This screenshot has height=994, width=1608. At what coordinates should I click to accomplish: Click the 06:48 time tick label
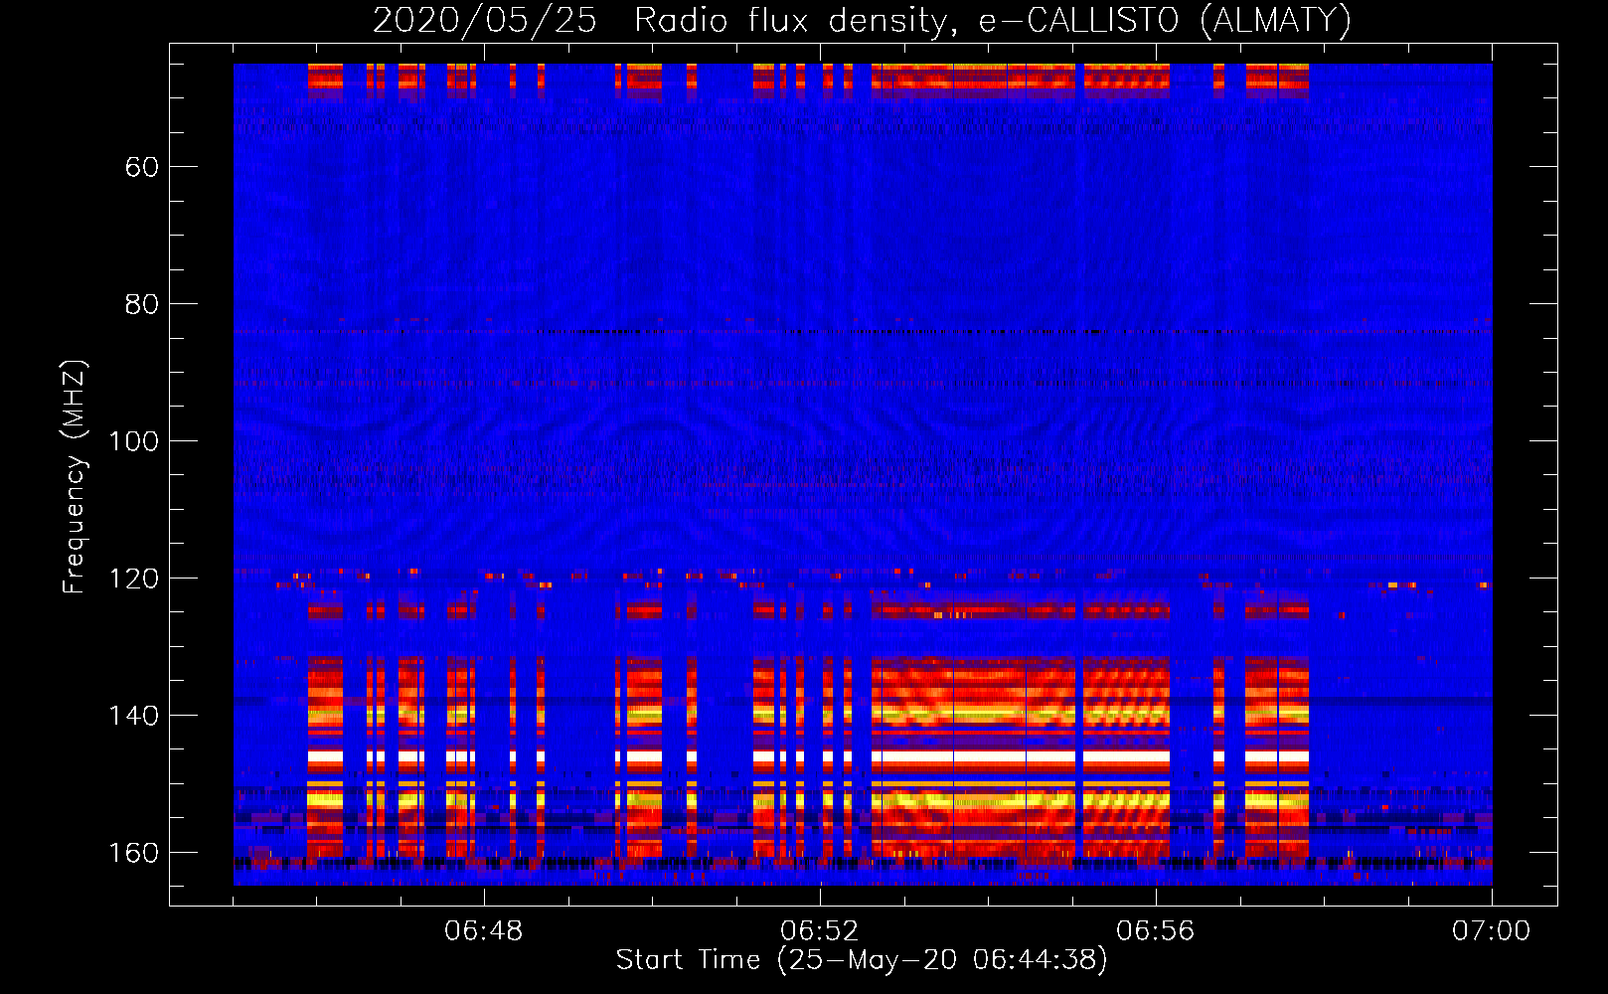(484, 931)
